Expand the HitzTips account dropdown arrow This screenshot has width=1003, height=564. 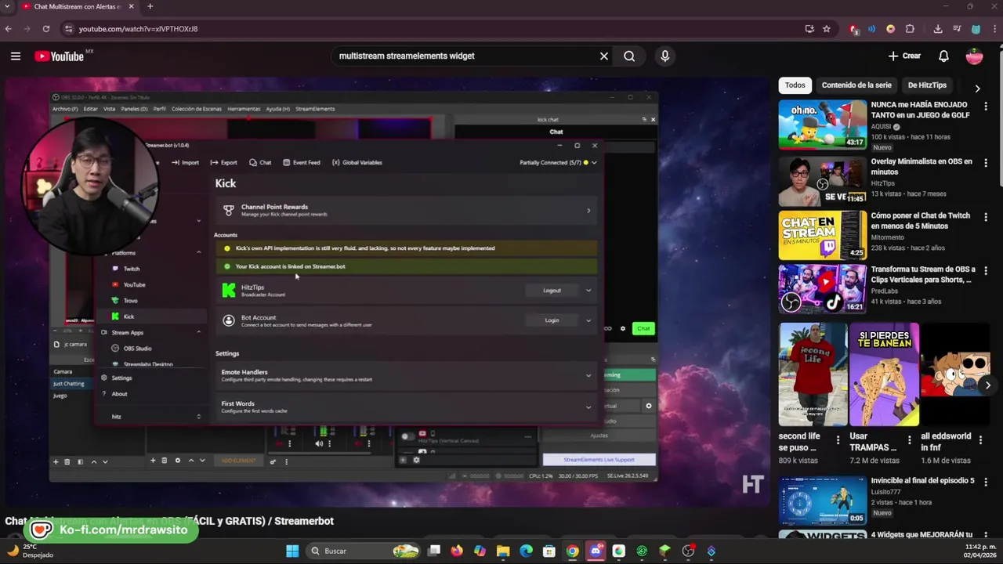[x=588, y=291]
